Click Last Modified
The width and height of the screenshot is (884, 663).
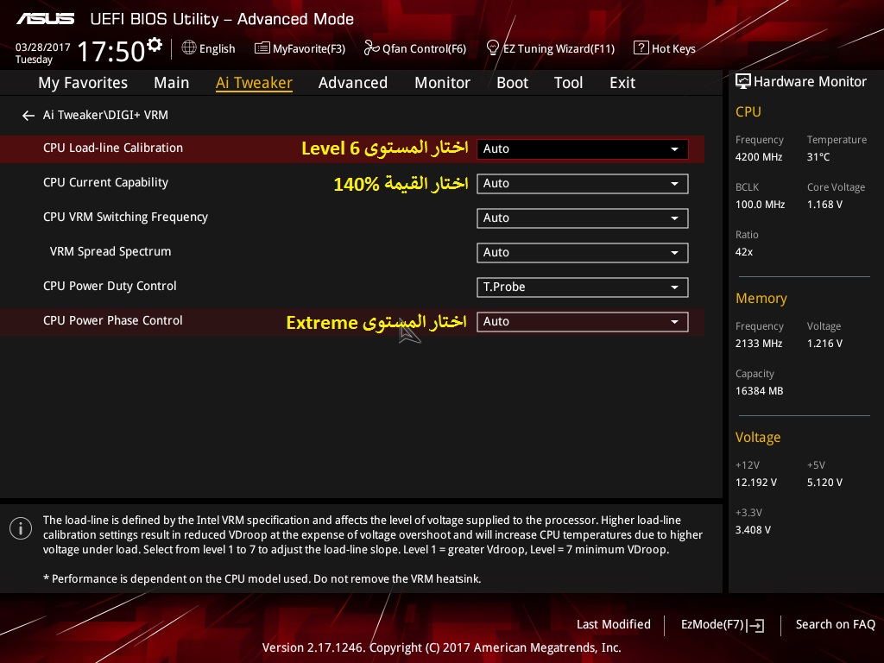point(614,624)
